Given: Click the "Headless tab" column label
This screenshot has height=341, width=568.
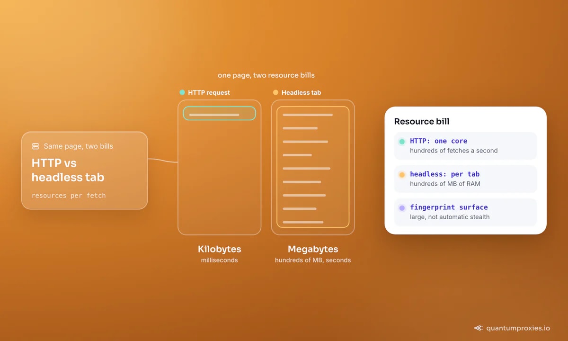Looking at the screenshot, I should pyautogui.click(x=301, y=92).
